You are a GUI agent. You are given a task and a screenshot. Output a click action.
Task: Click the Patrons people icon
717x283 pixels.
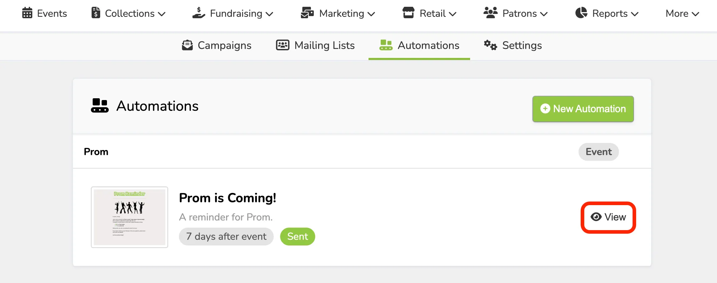[491, 13]
